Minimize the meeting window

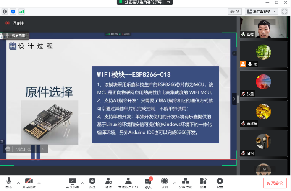coord(267,3)
